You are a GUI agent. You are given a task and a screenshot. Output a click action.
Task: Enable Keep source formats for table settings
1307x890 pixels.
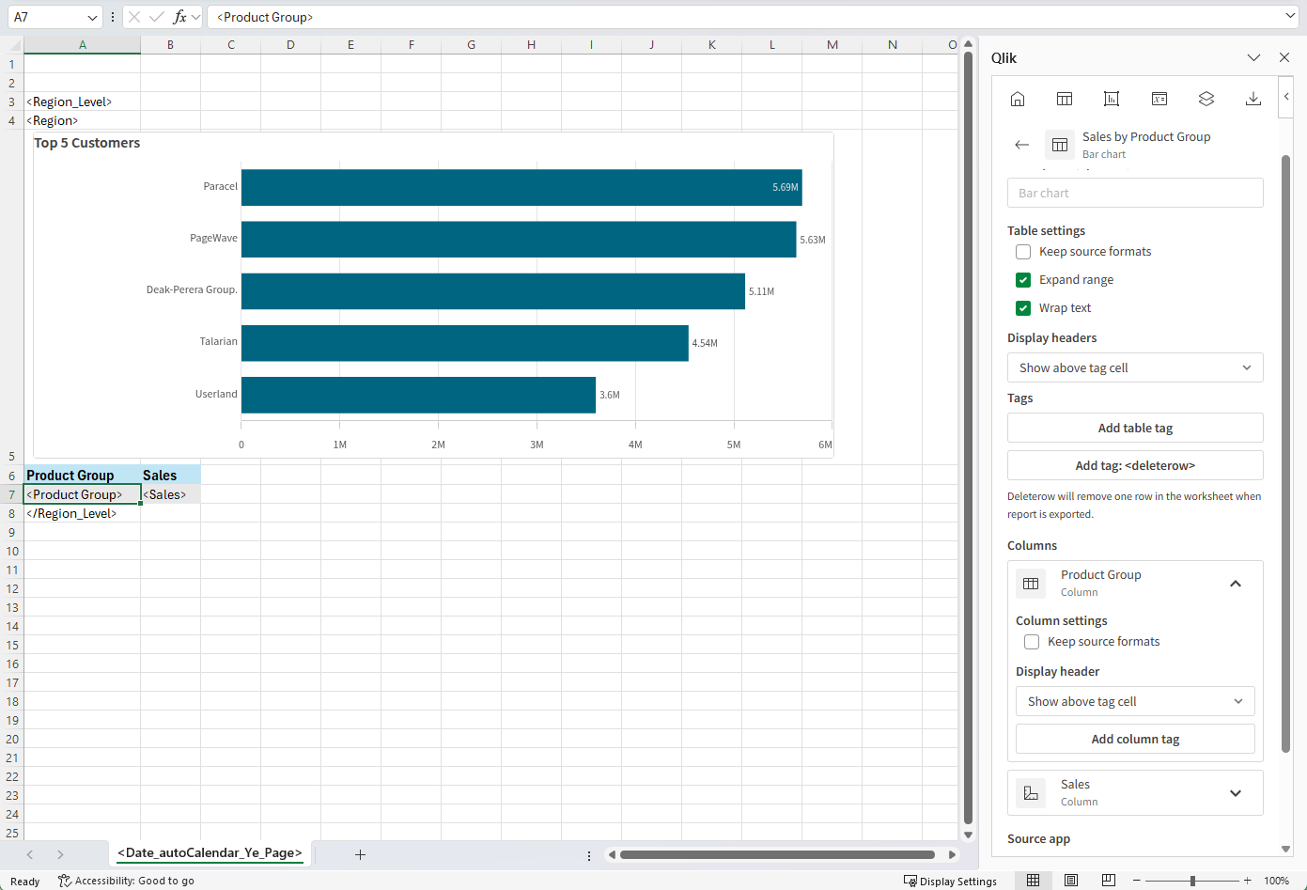[1022, 251]
